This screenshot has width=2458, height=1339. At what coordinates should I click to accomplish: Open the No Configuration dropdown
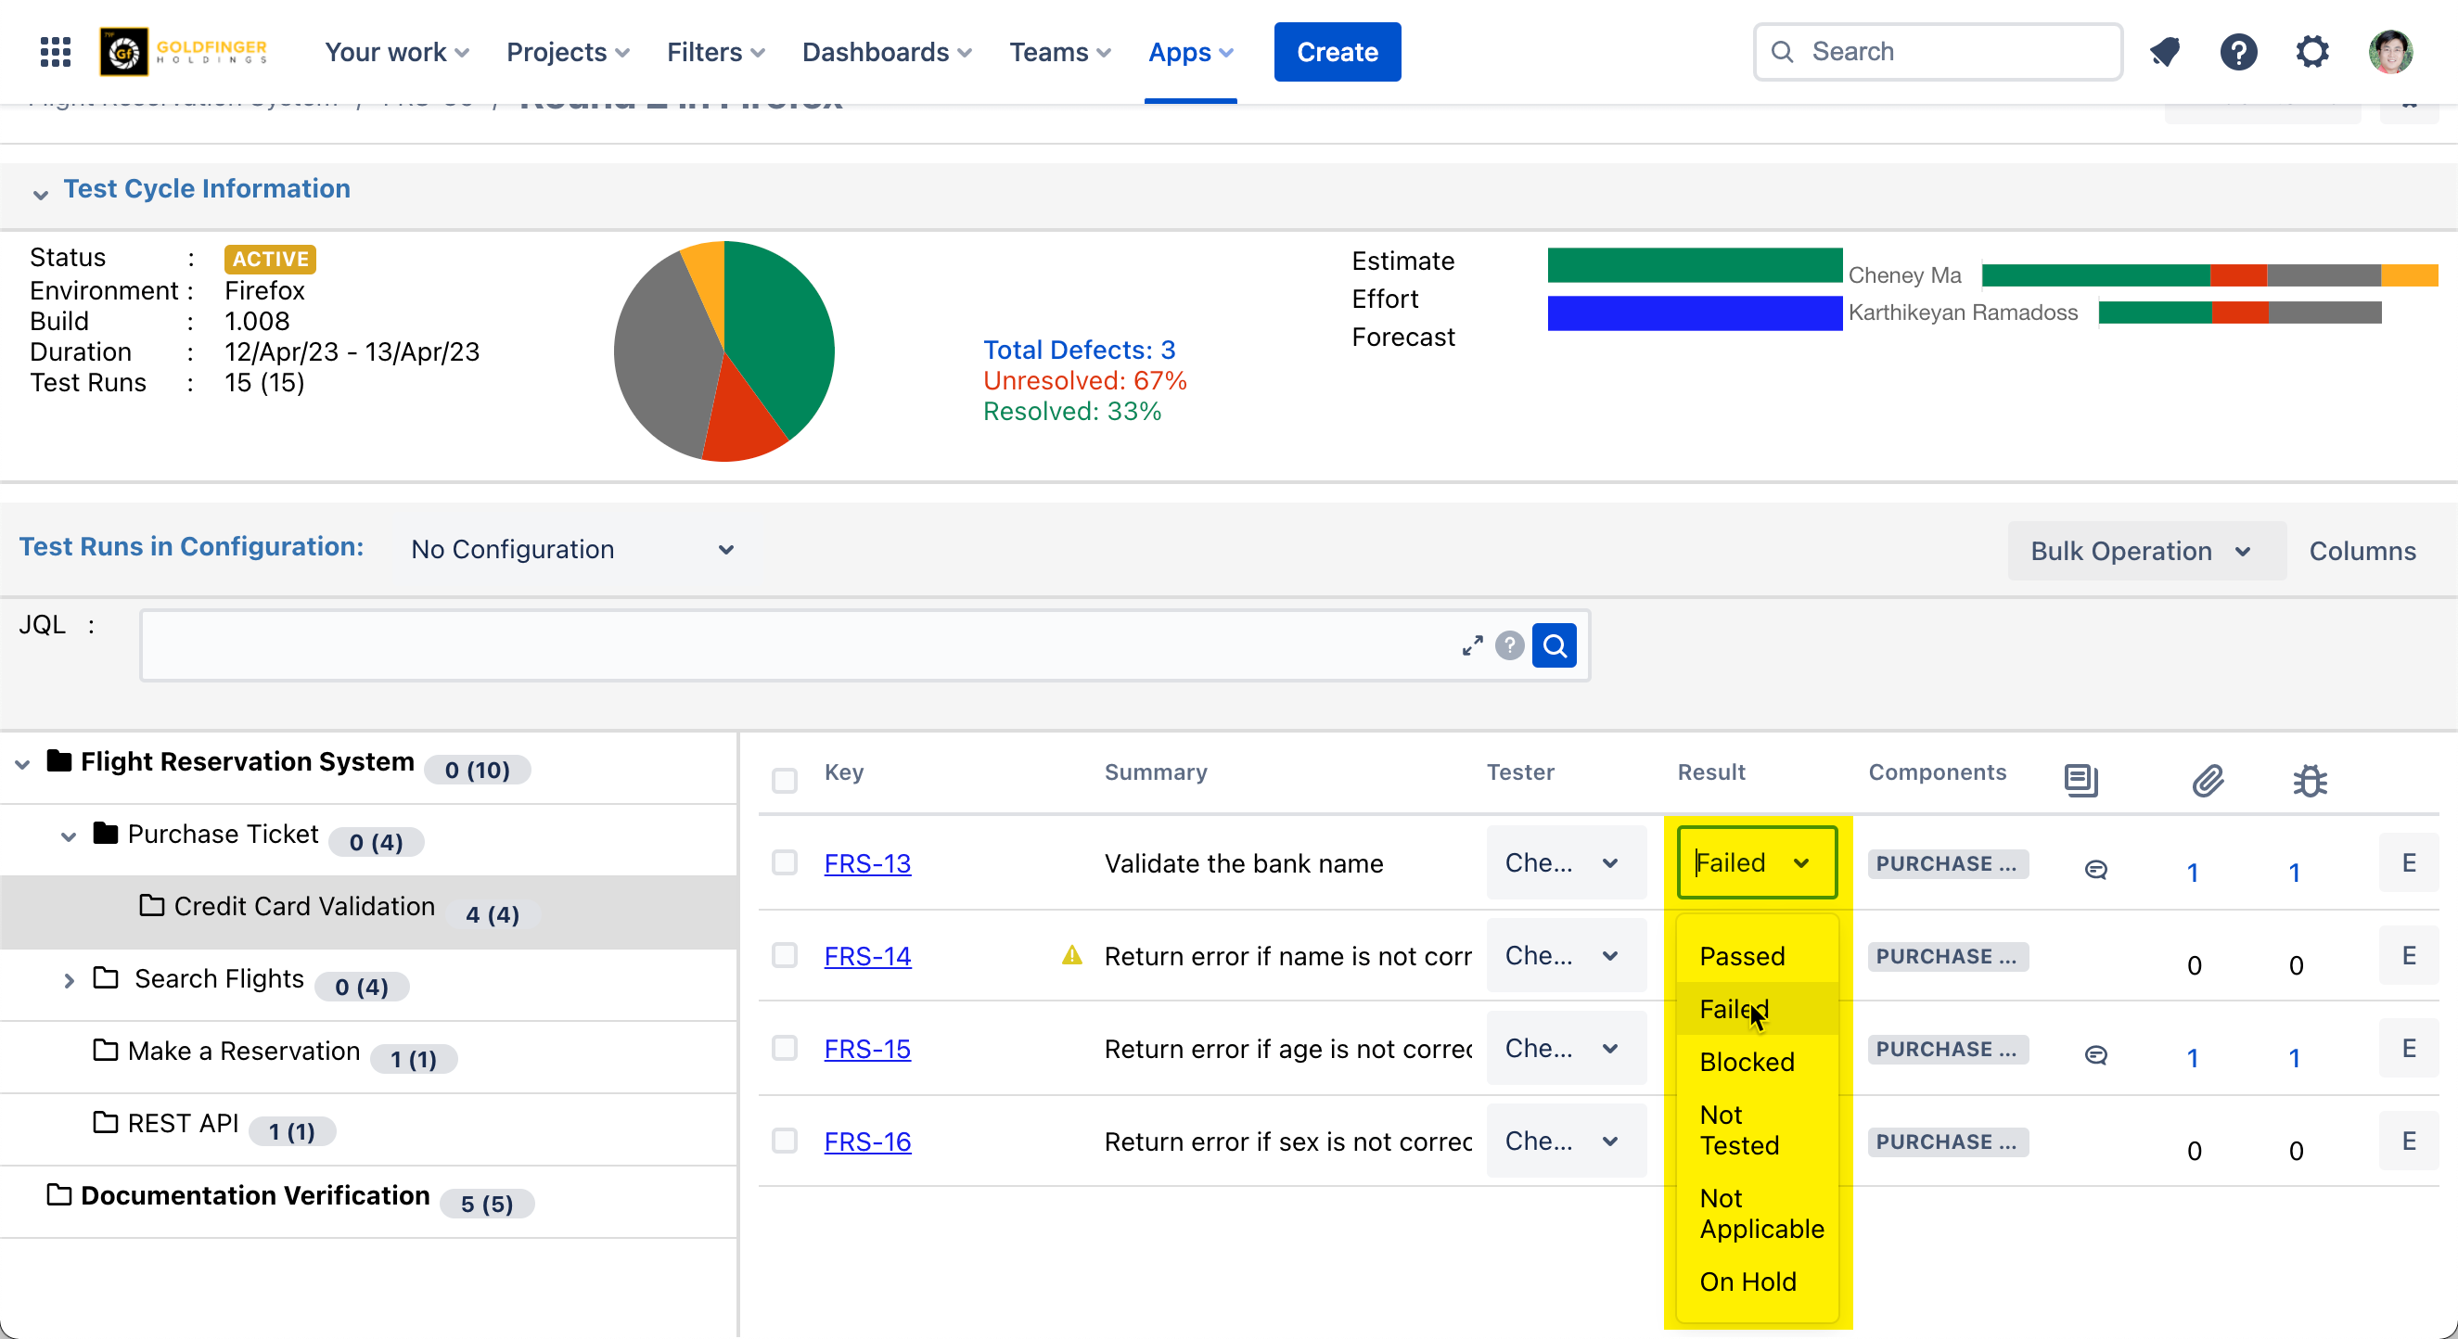click(572, 549)
